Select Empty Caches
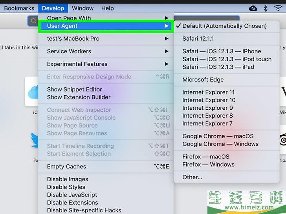 (x=106, y=167)
